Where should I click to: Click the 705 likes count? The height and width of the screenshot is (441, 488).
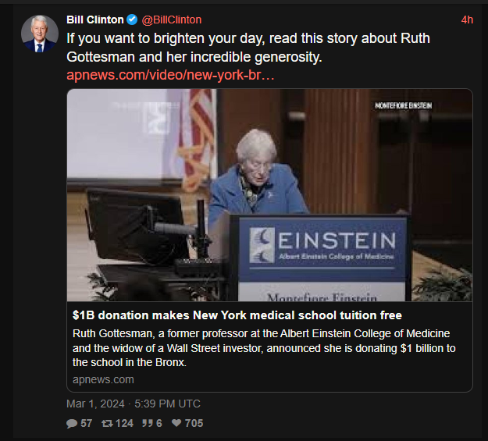pyautogui.click(x=194, y=423)
